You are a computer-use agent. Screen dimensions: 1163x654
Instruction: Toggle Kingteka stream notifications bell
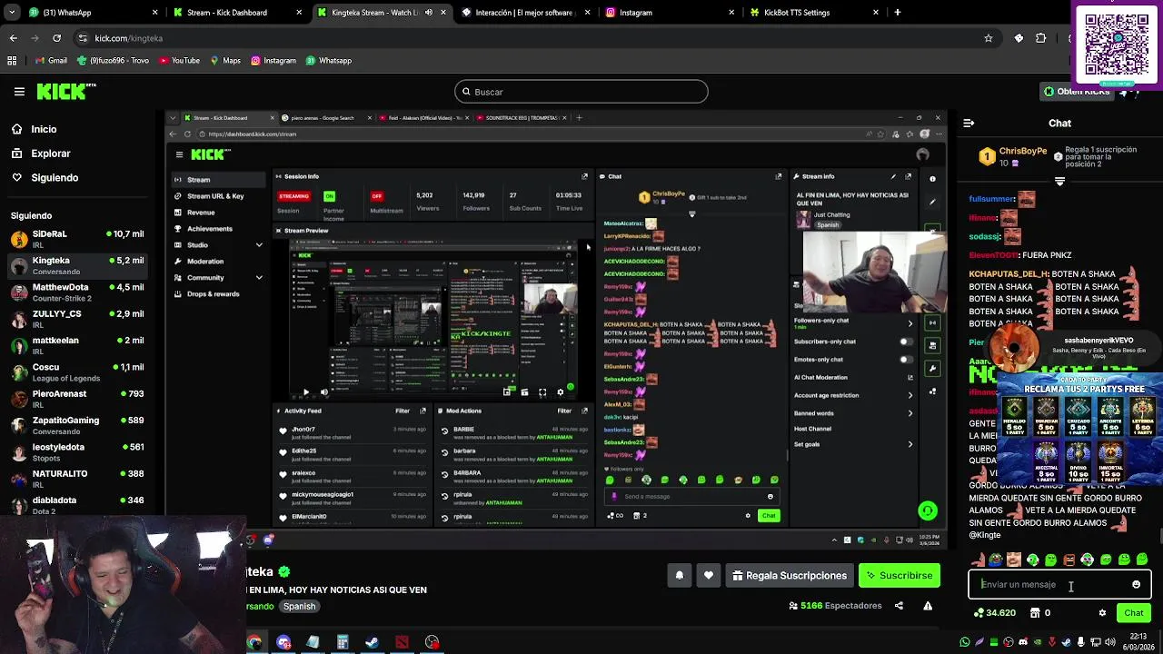679,576
